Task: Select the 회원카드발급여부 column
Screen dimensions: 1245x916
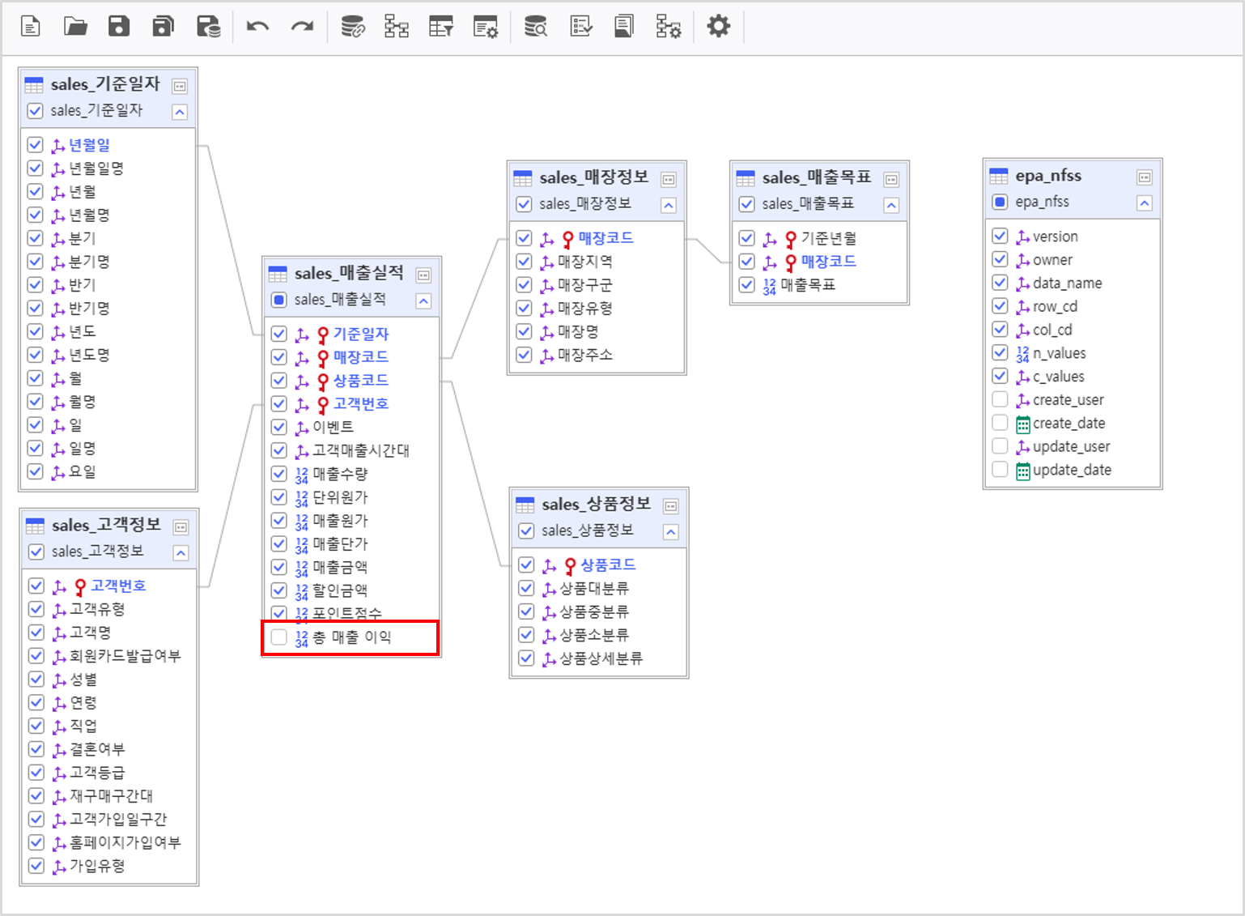Action: 125,656
